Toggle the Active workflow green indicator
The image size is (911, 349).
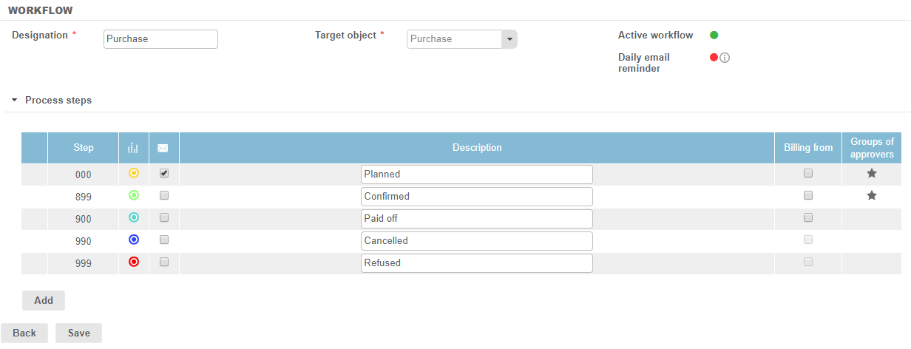[x=714, y=35]
